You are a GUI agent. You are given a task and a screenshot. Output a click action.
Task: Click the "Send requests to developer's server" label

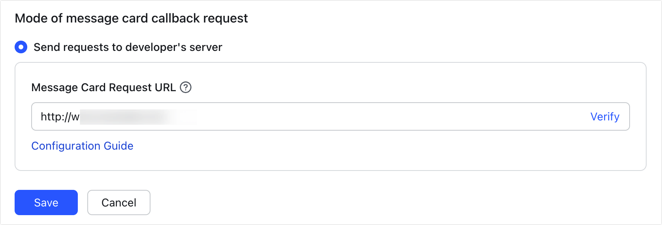[128, 47]
